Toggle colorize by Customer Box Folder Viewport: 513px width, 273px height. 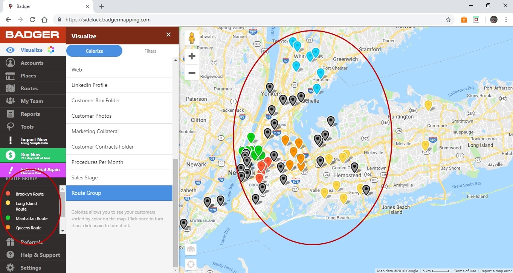[x=119, y=100]
